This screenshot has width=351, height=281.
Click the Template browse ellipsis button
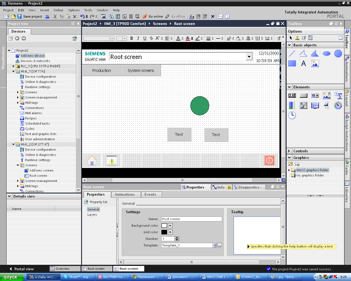click(220, 245)
